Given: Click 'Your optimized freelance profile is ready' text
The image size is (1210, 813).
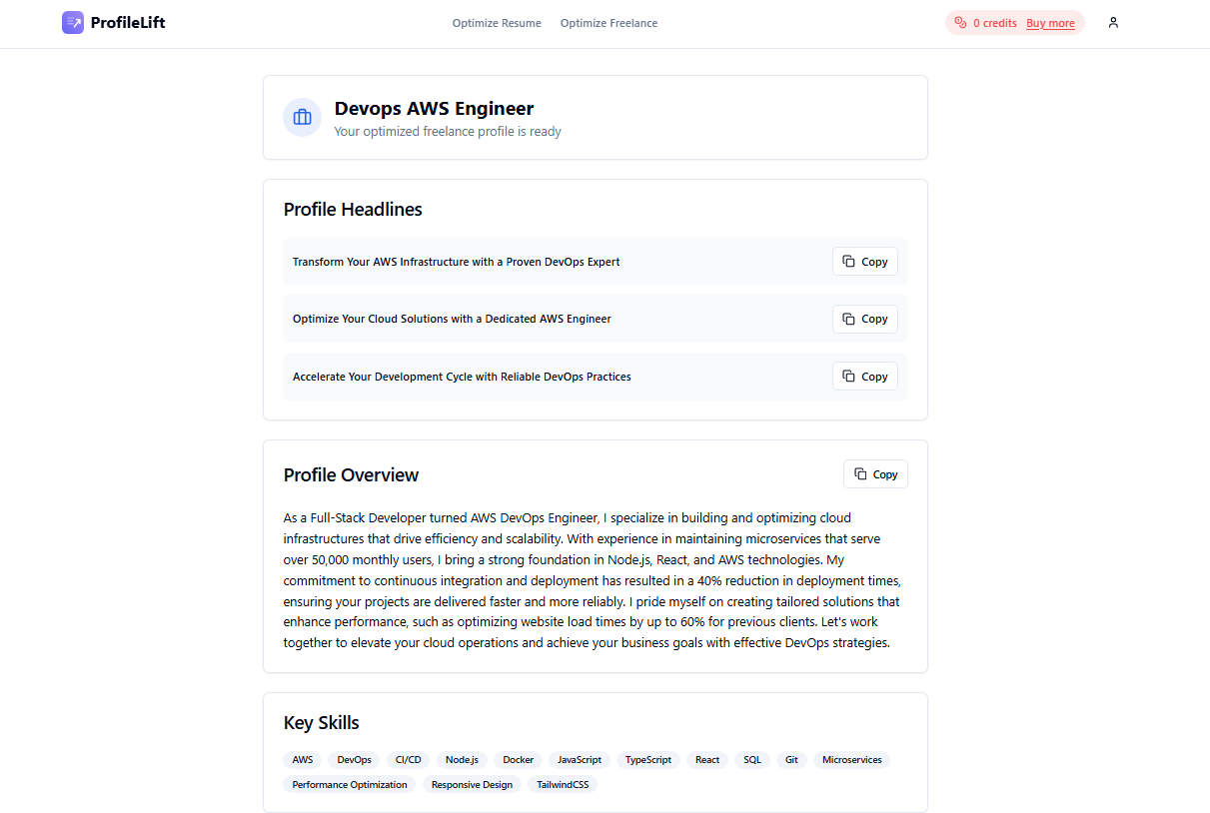Looking at the screenshot, I should [448, 132].
